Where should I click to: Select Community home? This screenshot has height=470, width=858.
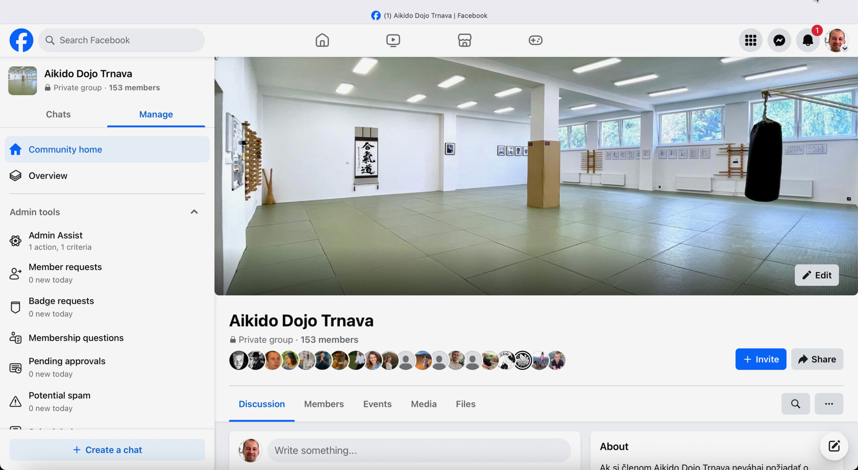107,150
